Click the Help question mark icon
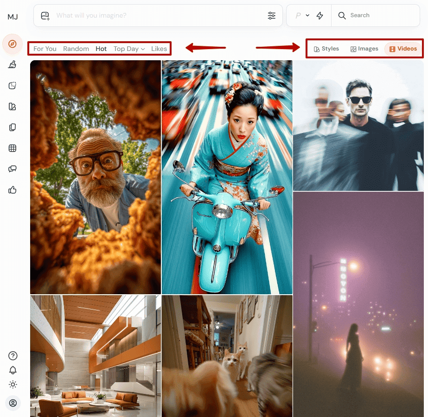Screen dimensions: 428x417 click(x=13, y=356)
